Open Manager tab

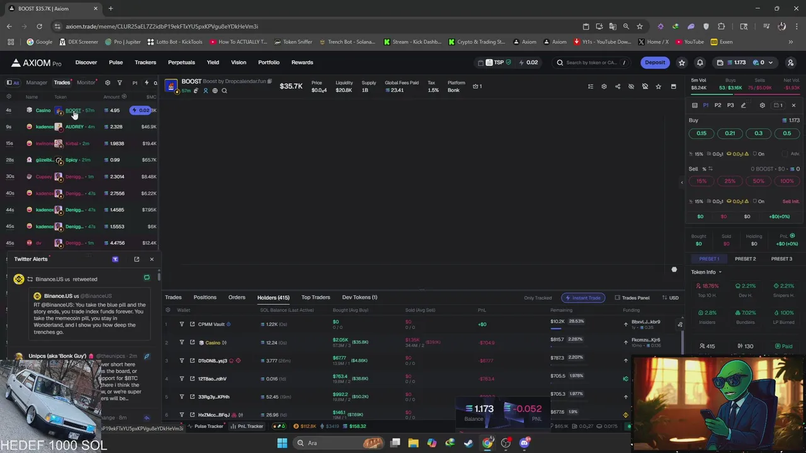click(37, 82)
